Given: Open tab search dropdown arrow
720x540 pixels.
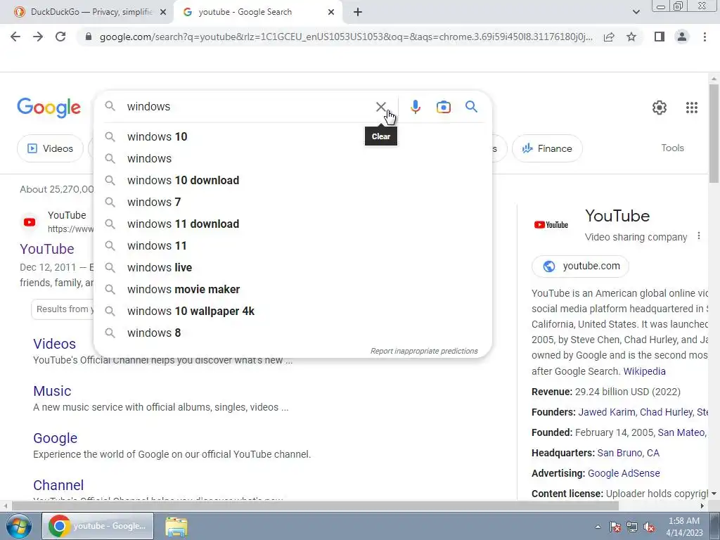Looking at the screenshot, I should [636, 12].
